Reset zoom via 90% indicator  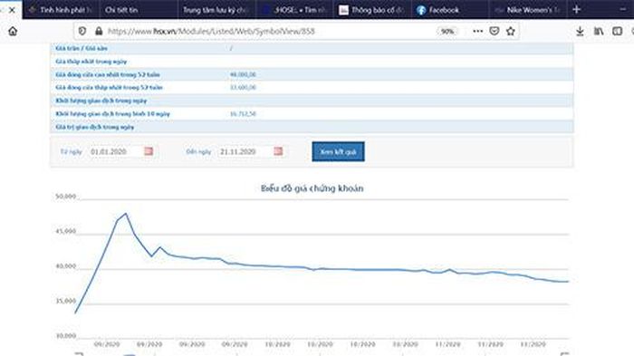[x=447, y=31]
